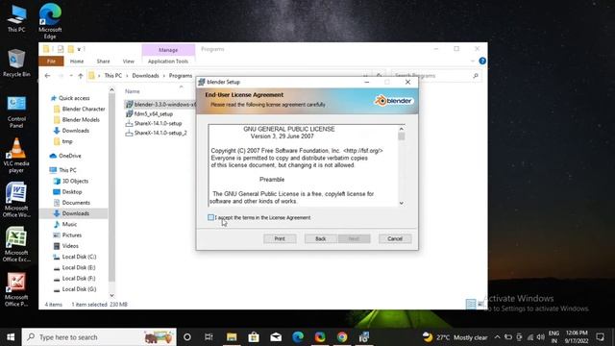This screenshot has width=615, height=346.
Task: Open the Application Tools ribbon tab
Action: coord(168,62)
